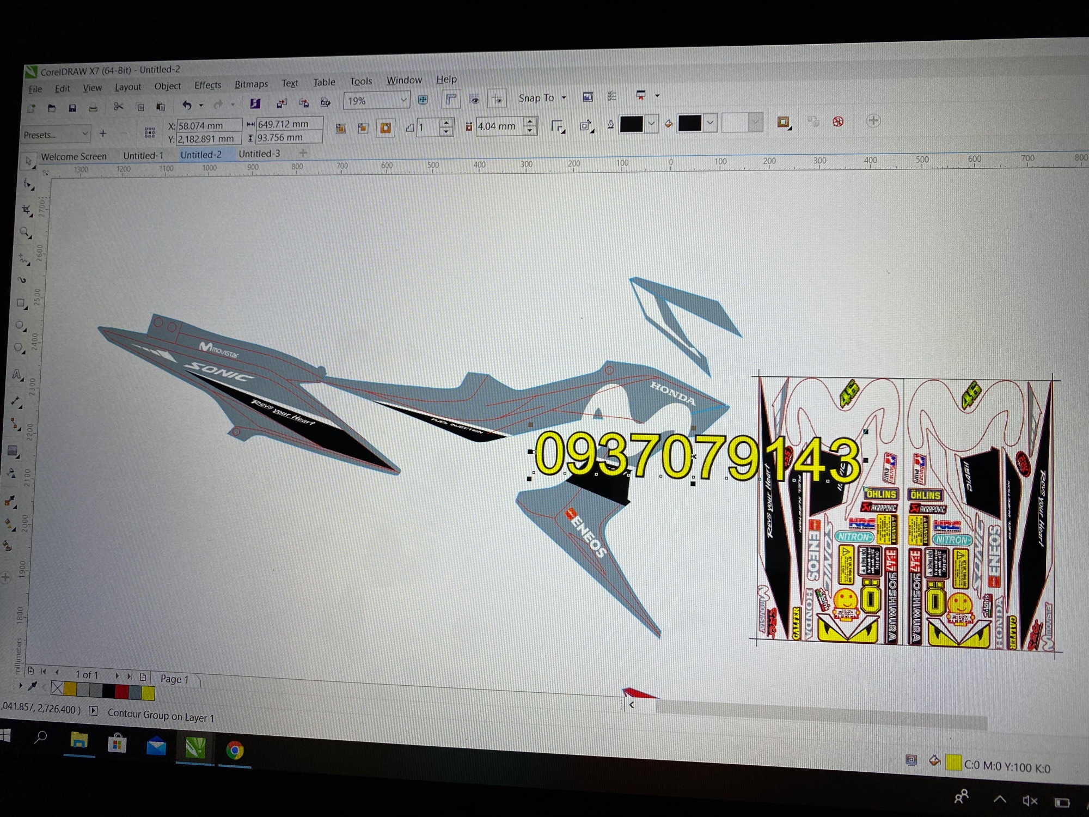Select the Zoom tool in toolbox
Image resolution: width=1089 pixels, height=817 pixels.
[x=25, y=233]
